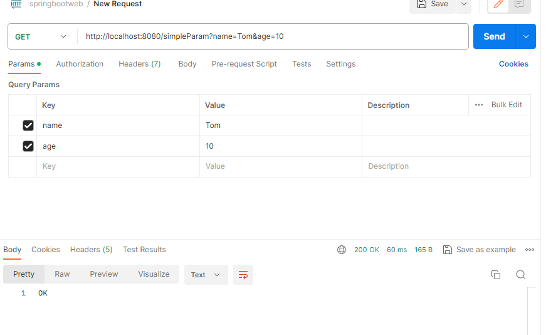
Task: Switch to the Authorization tab
Action: click(80, 64)
